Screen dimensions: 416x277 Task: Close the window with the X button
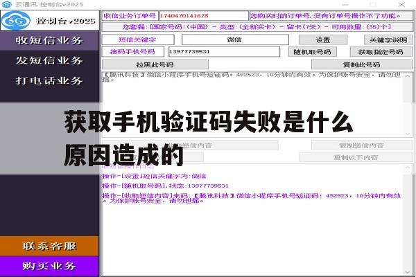pyautogui.click(x=401, y=4)
